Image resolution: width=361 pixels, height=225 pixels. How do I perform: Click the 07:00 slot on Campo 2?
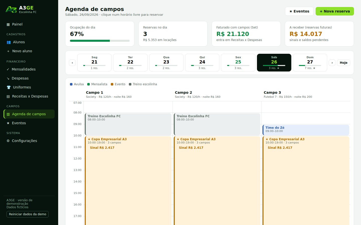click(217, 107)
